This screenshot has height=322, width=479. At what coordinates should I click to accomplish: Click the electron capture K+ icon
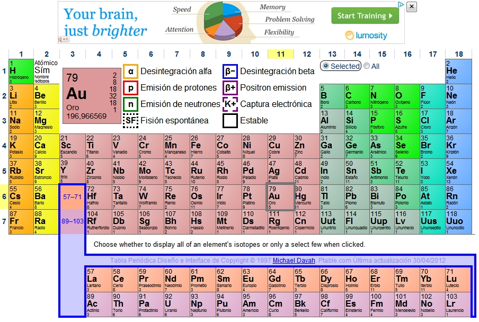230,104
